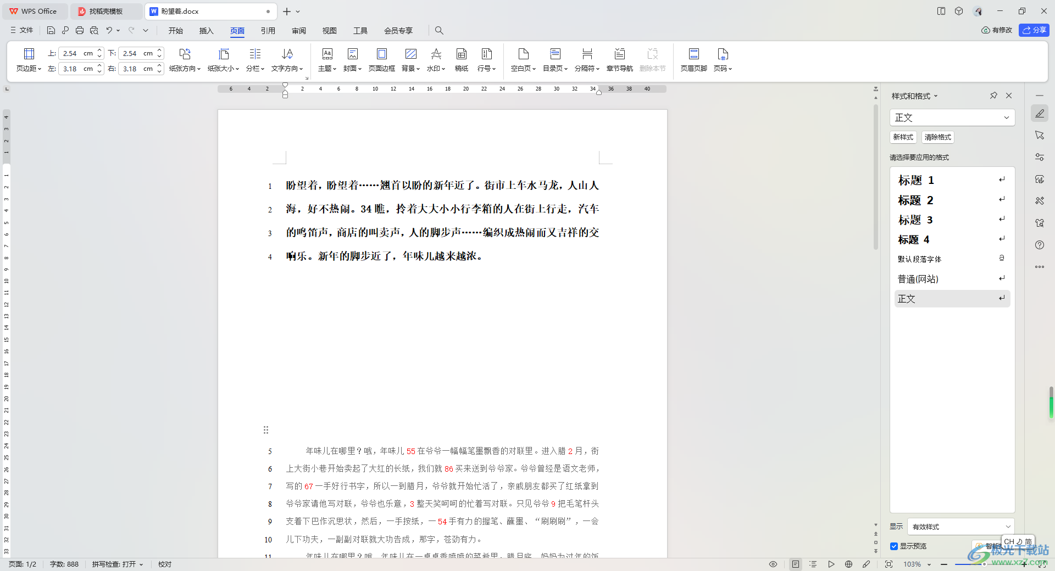This screenshot has width=1055, height=571.
Task: Switch to outline view in status bar
Action: coord(813,564)
